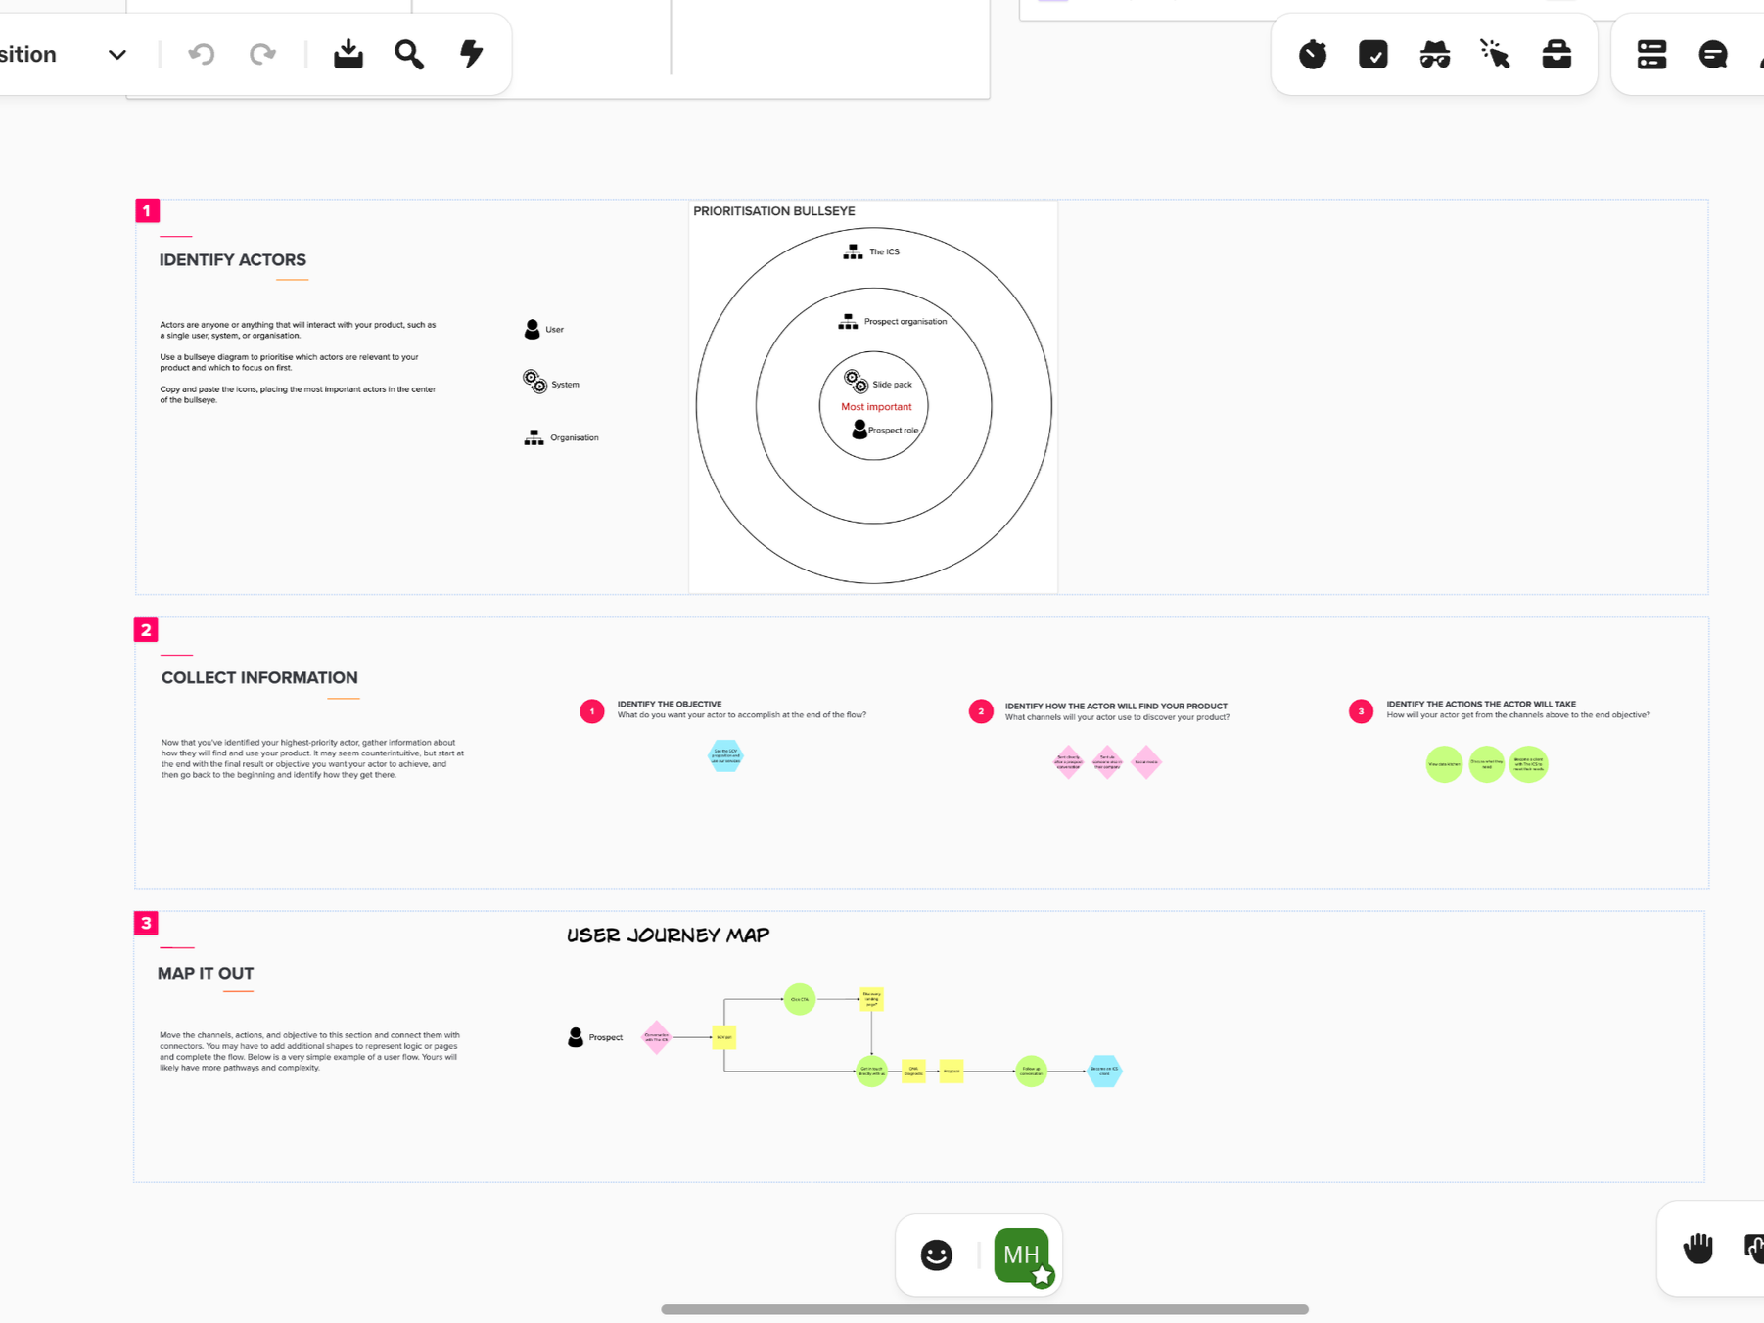This screenshot has width=1764, height=1323.
Task: Select pink section number 3 badge
Action: click(x=146, y=923)
